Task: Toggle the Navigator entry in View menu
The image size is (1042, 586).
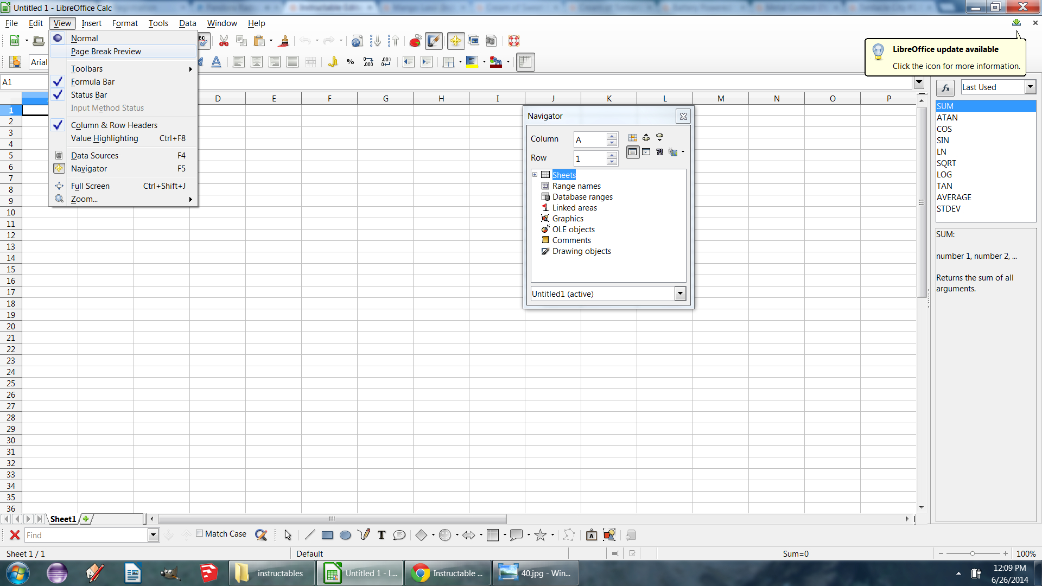Action: pyautogui.click(x=123, y=169)
